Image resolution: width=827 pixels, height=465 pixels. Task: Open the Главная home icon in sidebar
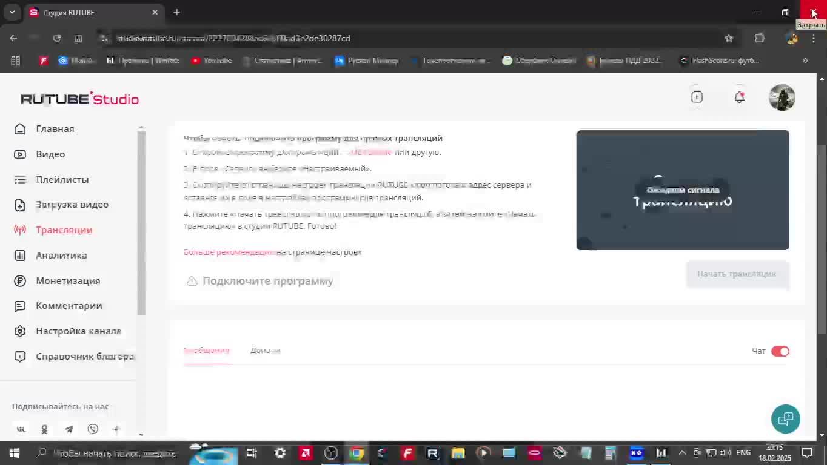coord(20,129)
